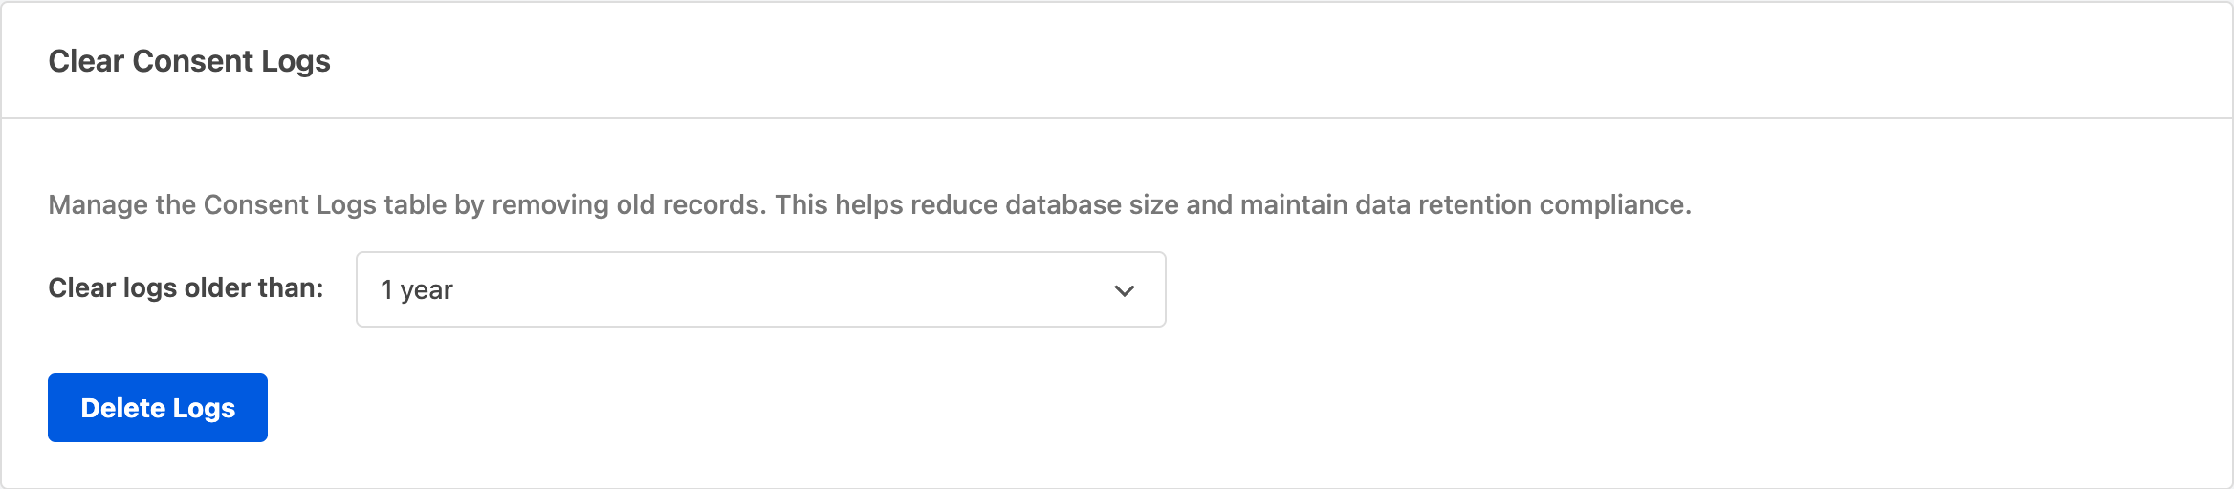
Task: Click the description text about removing old records
Action: point(868,204)
